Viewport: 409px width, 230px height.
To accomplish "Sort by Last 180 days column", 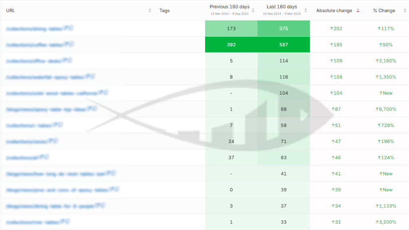I will (305, 10).
